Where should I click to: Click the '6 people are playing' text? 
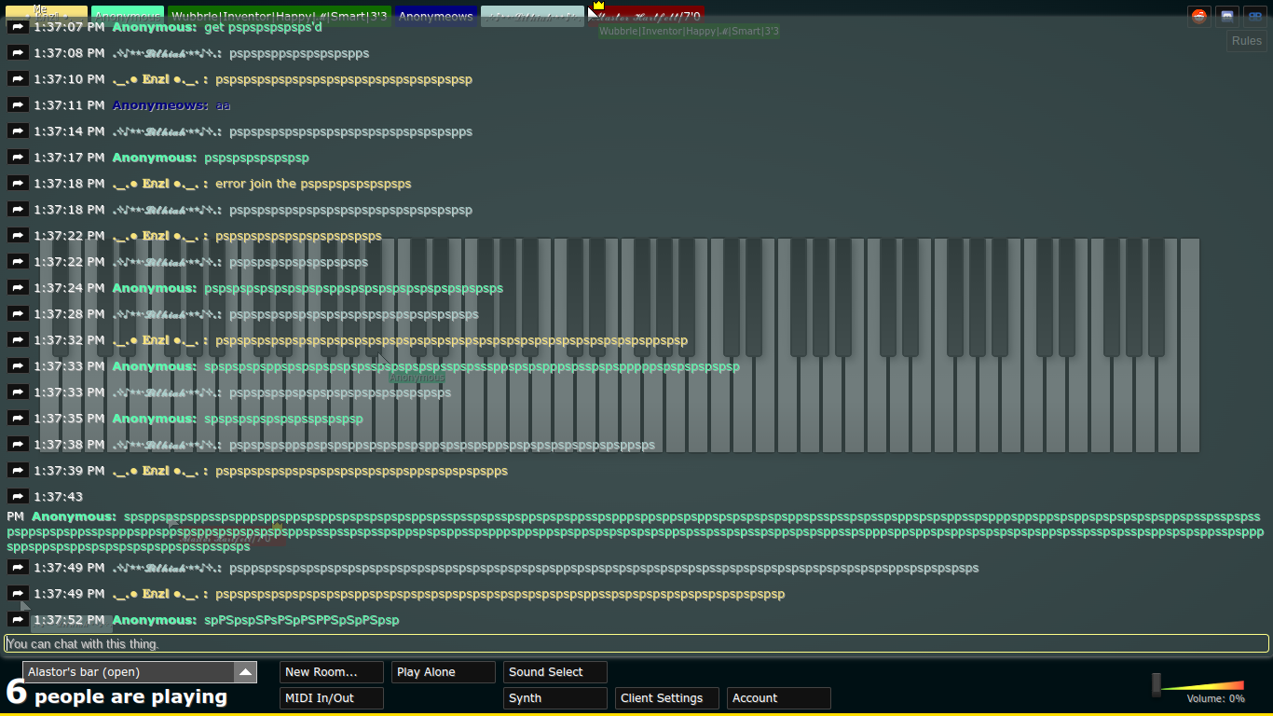pos(116,695)
